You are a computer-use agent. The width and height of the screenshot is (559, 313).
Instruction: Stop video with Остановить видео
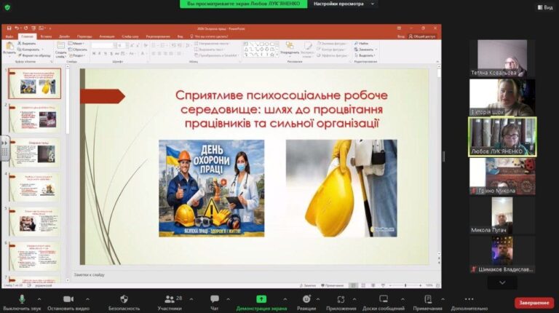[x=68, y=299]
